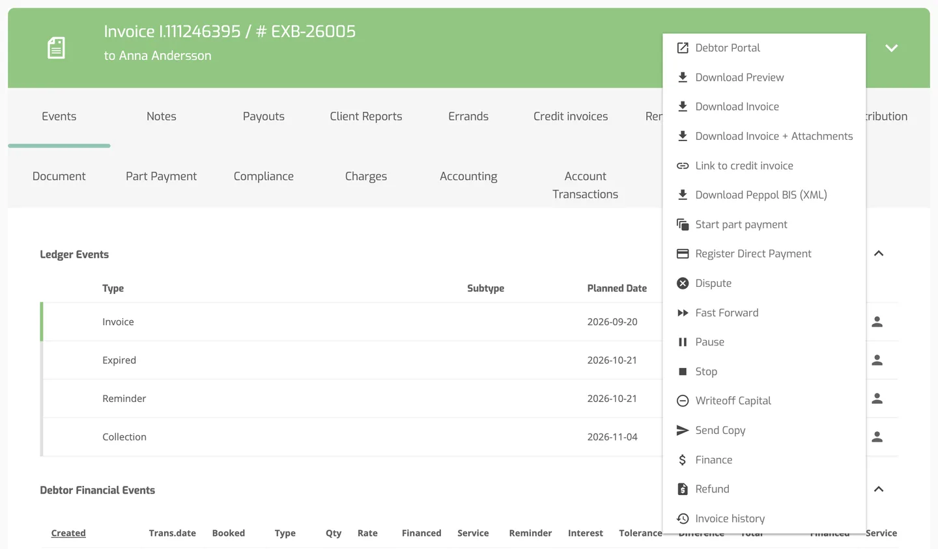
Task: Click the Expired event type cell
Action: coord(119,360)
